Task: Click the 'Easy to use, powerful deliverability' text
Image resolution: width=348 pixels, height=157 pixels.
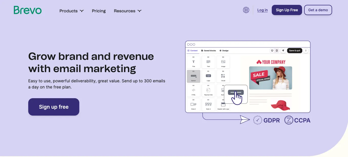Action: coord(97,84)
